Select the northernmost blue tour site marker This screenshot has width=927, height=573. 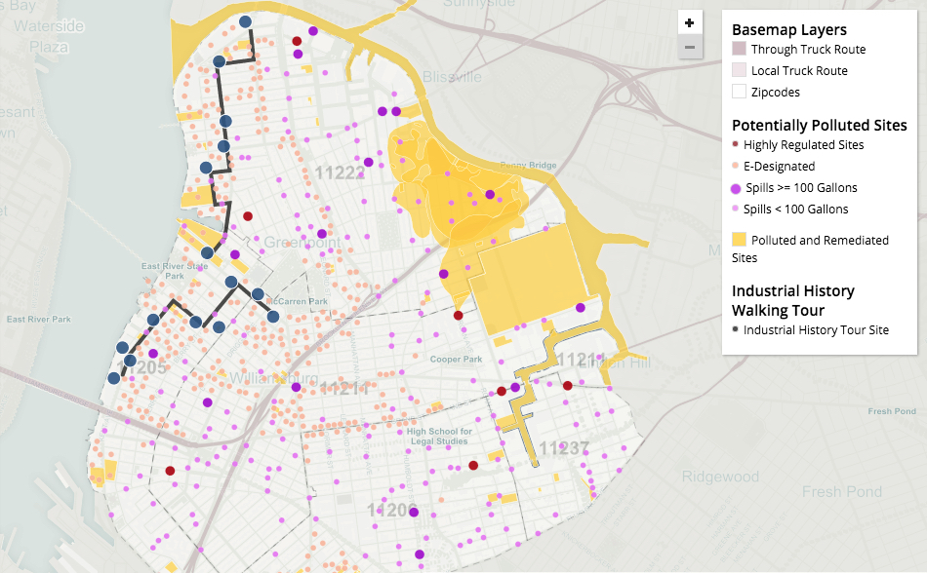(245, 20)
